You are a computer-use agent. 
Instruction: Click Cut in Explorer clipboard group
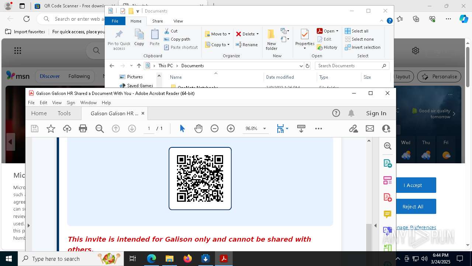pyautogui.click(x=171, y=31)
